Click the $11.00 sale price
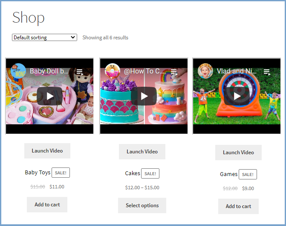This screenshot has height=226, width=286. [57, 187]
